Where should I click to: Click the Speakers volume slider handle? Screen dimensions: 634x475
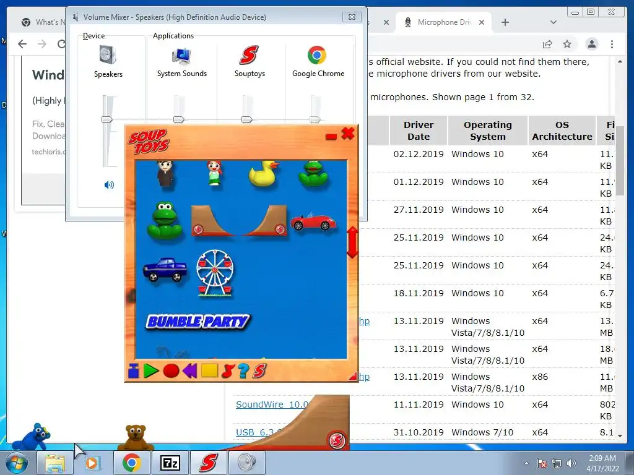pos(106,119)
